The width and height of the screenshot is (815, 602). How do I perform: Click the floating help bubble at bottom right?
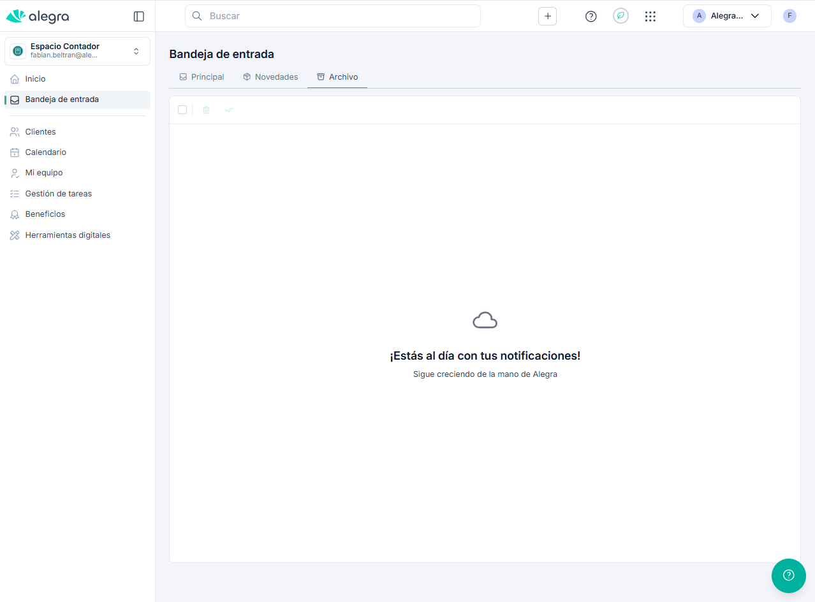point(788,575)
